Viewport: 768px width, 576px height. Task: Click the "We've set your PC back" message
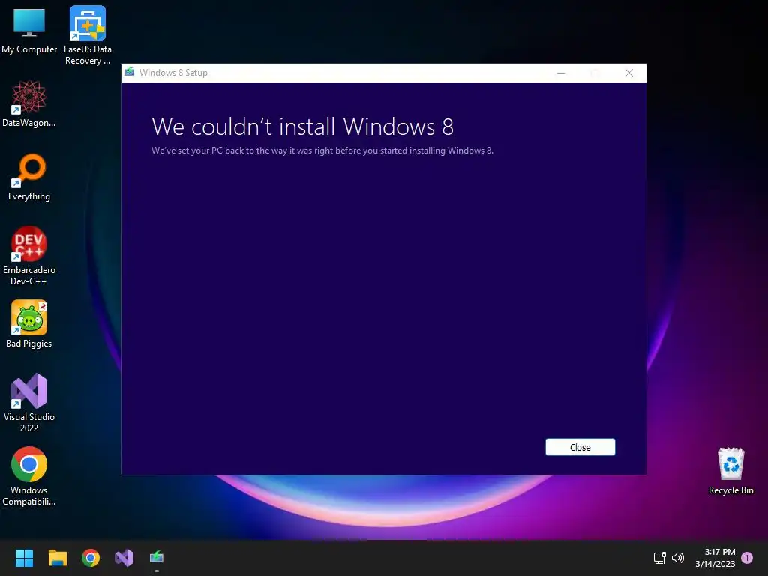322,151
